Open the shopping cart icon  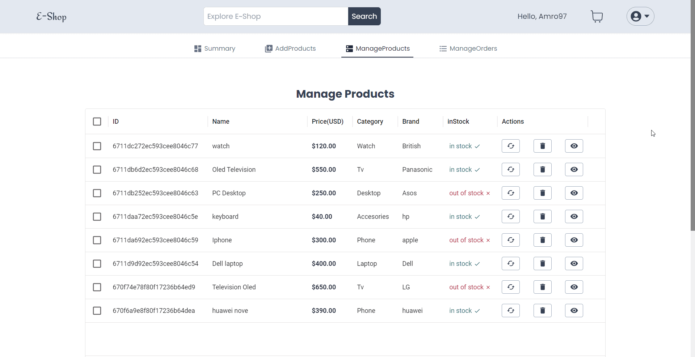coord(597,16)
